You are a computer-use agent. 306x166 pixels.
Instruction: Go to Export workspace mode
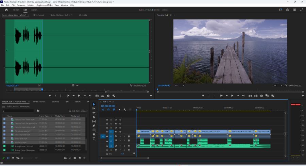click(34, 10)
